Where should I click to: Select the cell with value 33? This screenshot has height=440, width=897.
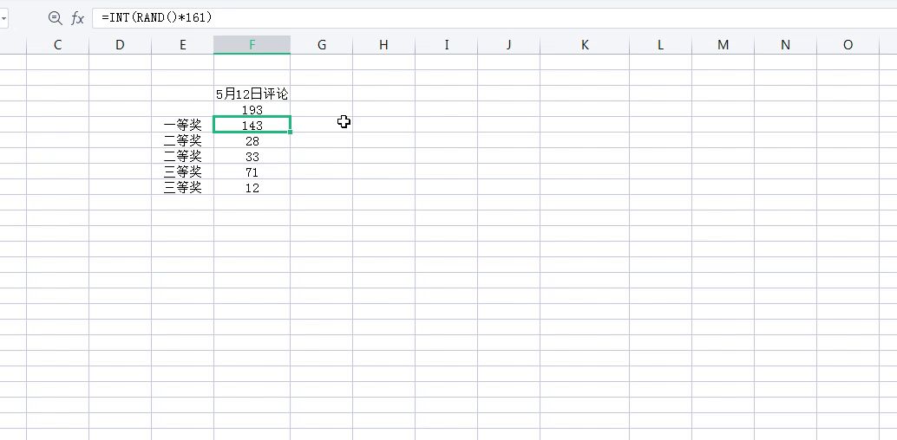pyautogui.click(x=252, y=157)
